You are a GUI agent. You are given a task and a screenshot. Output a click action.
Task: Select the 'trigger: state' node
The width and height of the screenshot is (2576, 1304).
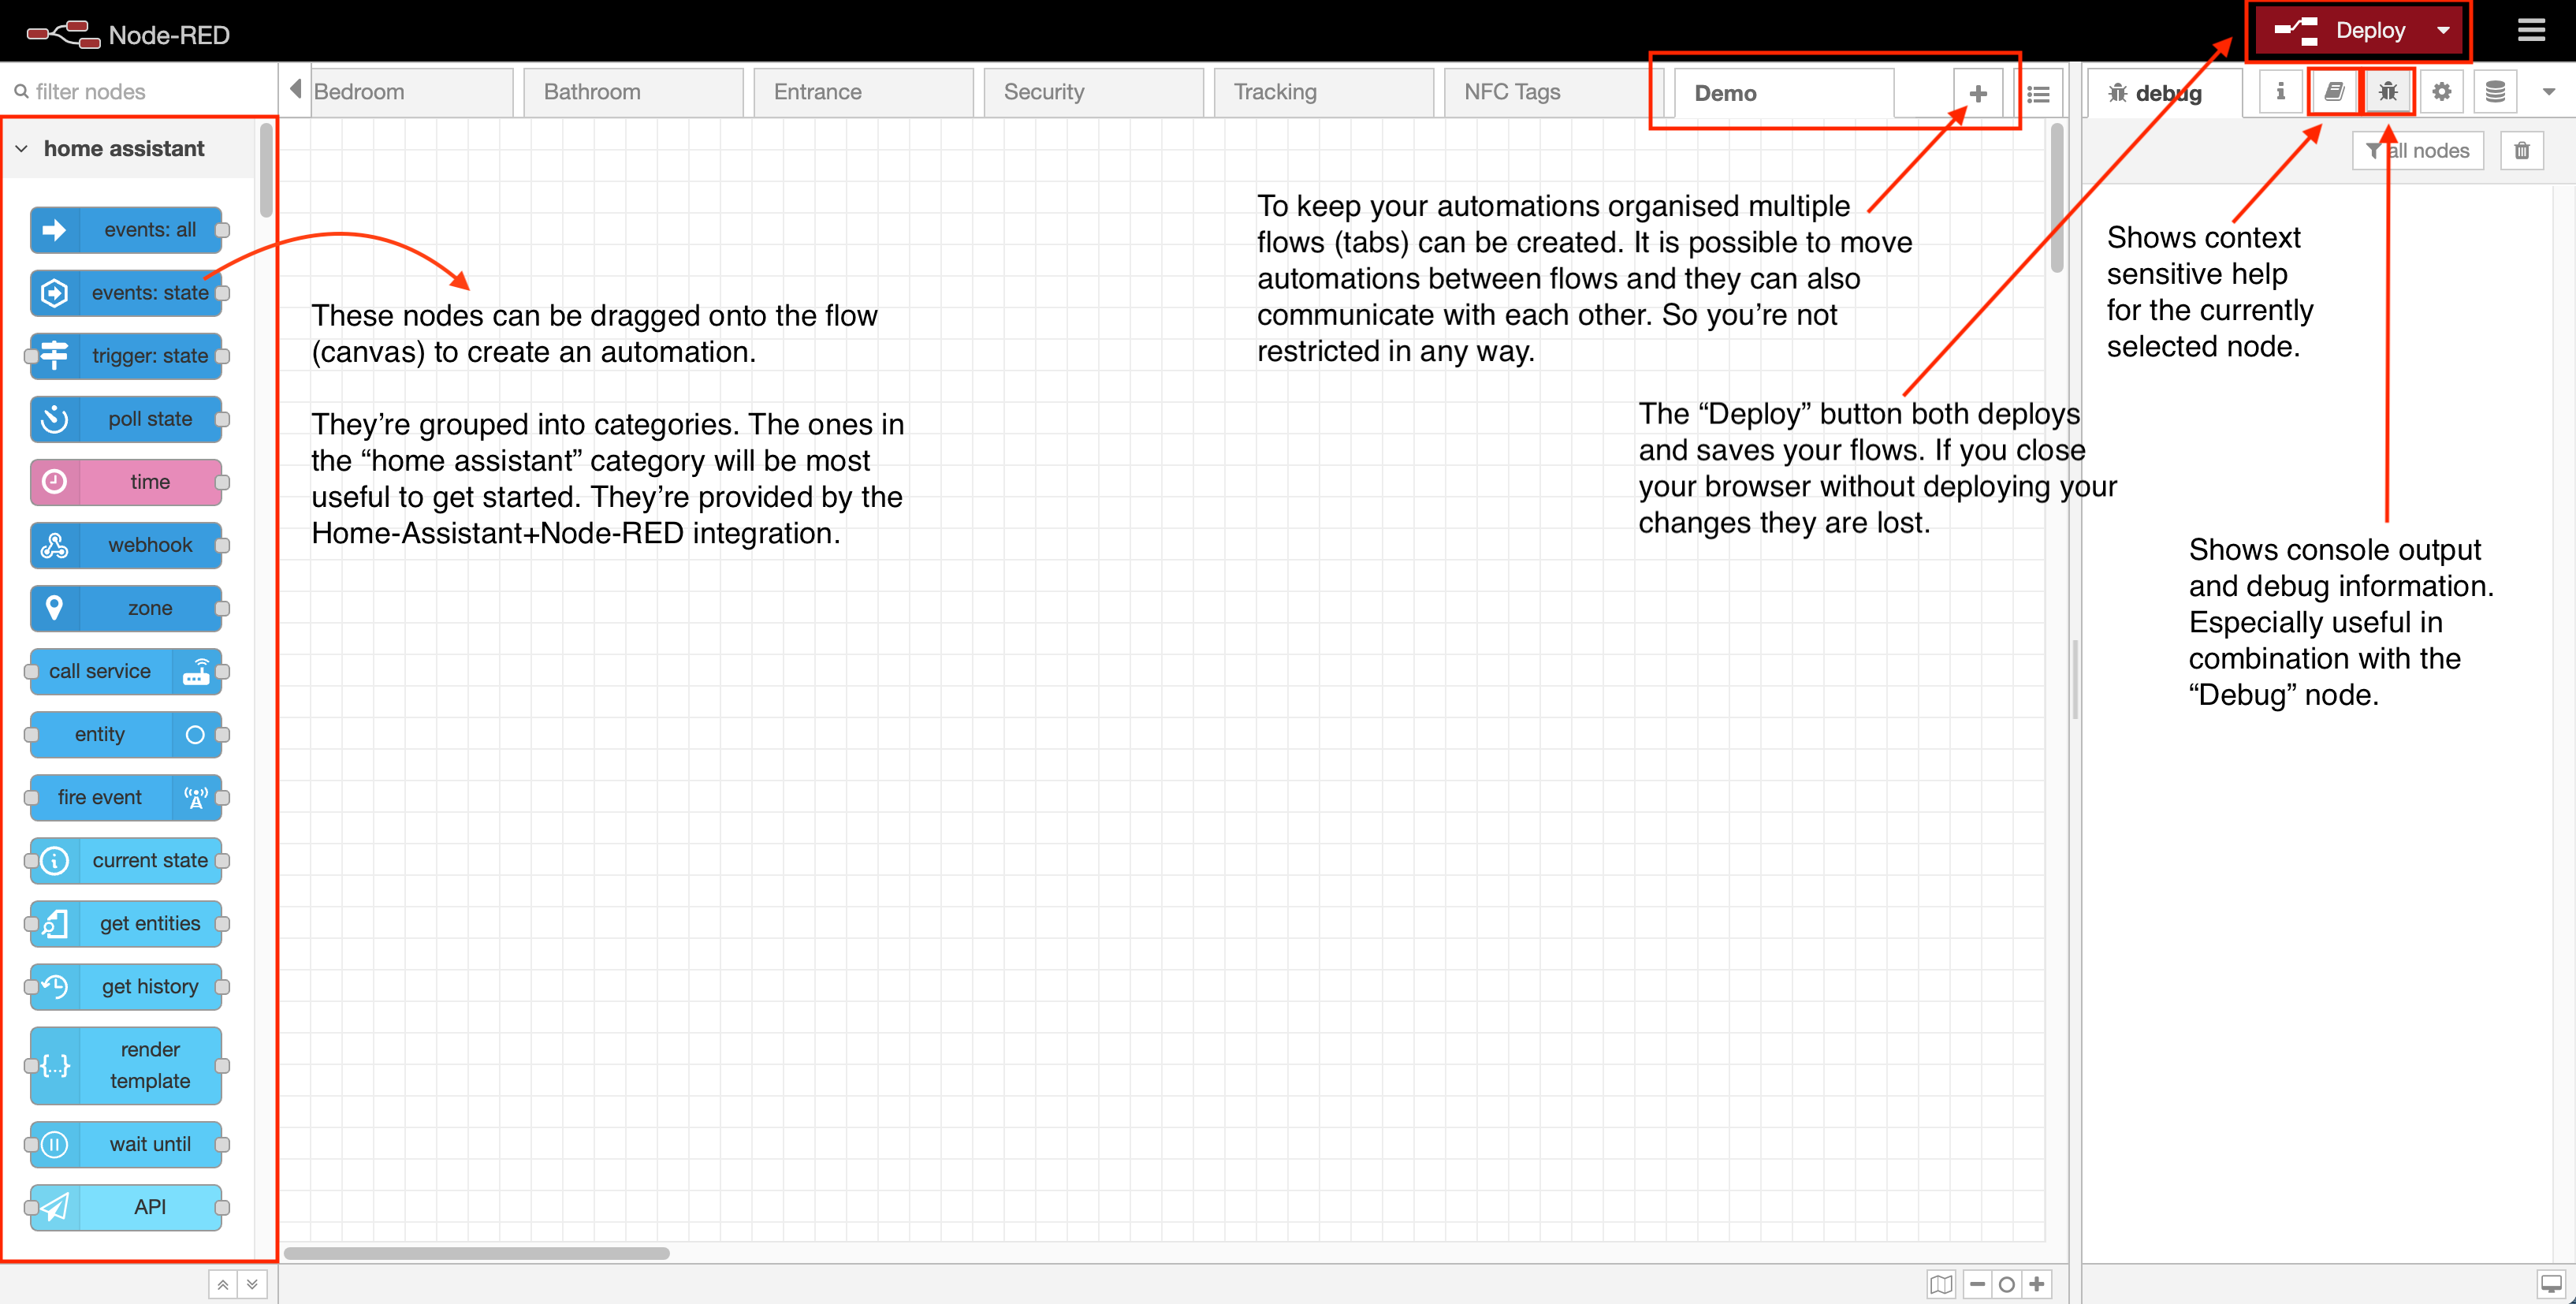pos(126,356)
